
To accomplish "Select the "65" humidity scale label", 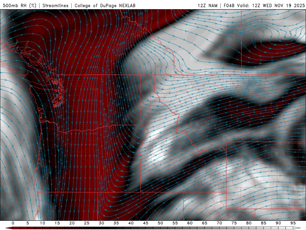I will [x=204, y=223].
